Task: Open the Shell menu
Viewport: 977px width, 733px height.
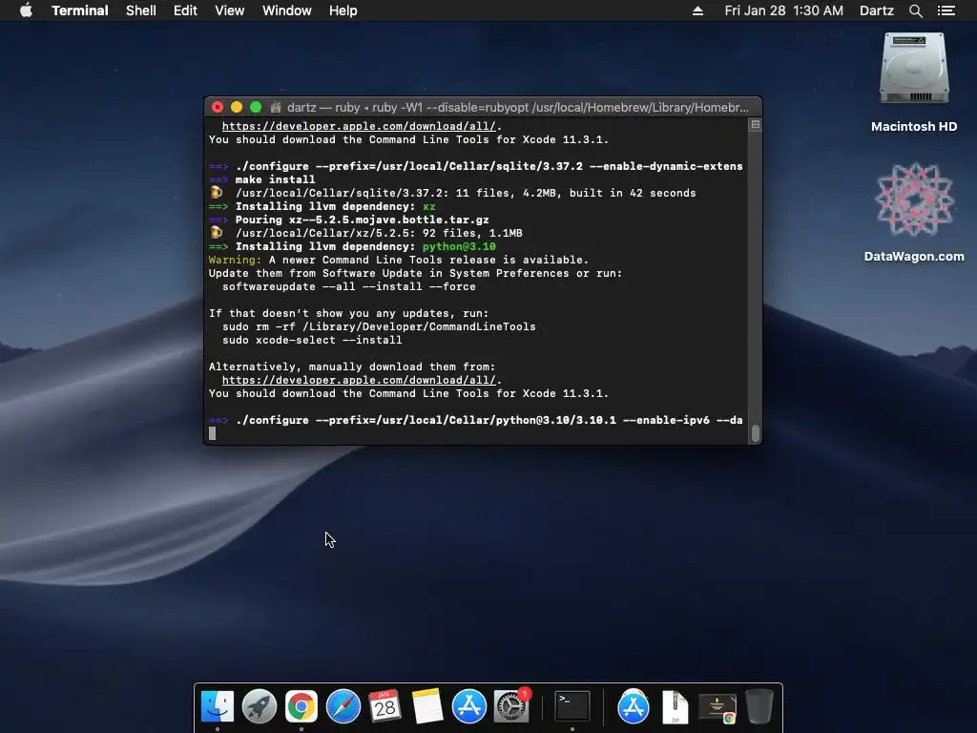Action: [x=141, y=10]
